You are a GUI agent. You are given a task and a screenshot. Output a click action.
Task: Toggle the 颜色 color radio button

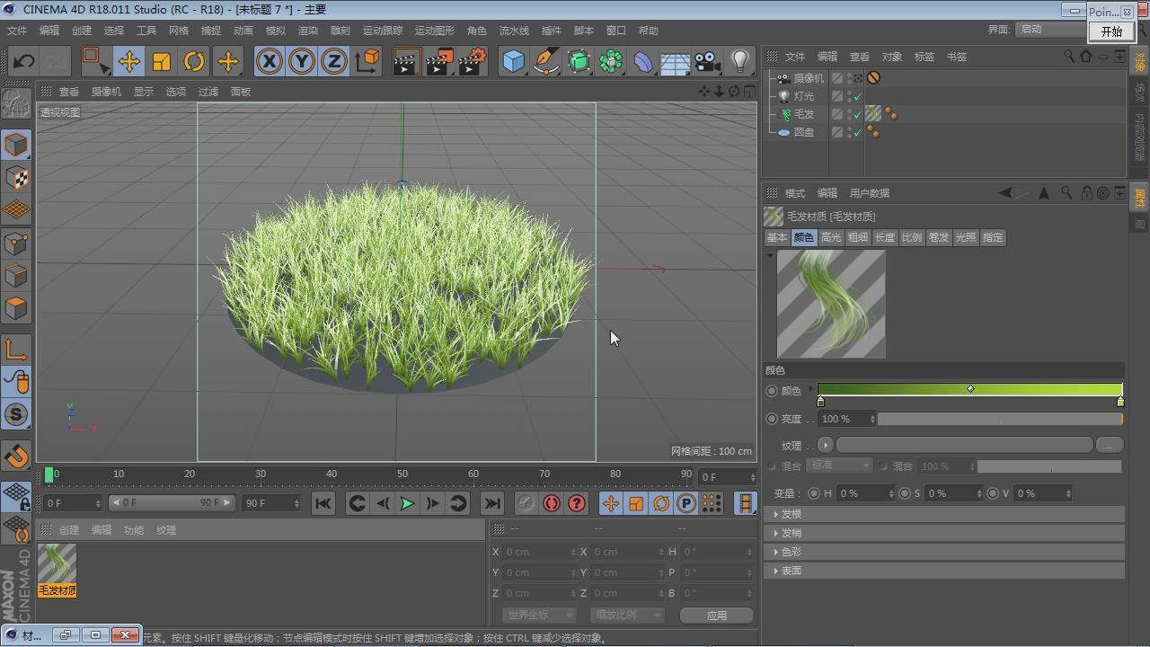pyautogui.click(x=772, y=391)
